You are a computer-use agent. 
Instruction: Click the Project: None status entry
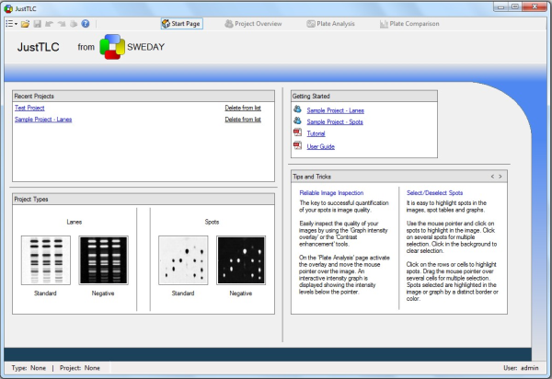(79, 368)
